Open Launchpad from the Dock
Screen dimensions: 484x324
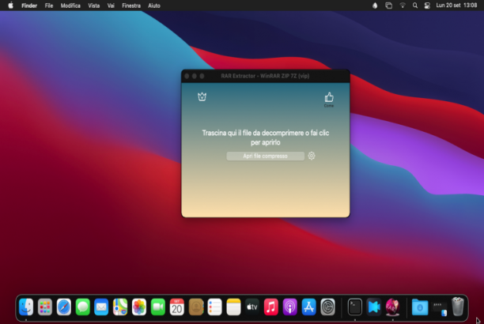[x=45, y=307]
